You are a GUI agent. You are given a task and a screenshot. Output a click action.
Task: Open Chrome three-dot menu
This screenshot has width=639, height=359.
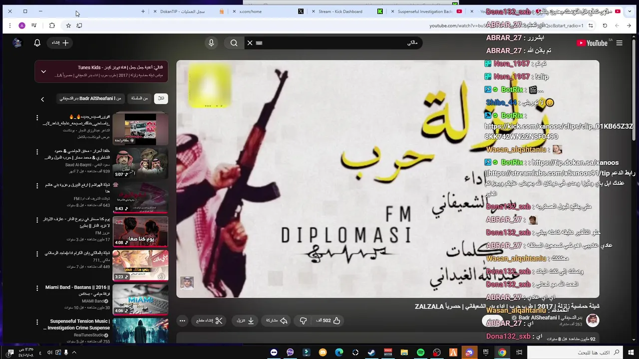(10, 25)
